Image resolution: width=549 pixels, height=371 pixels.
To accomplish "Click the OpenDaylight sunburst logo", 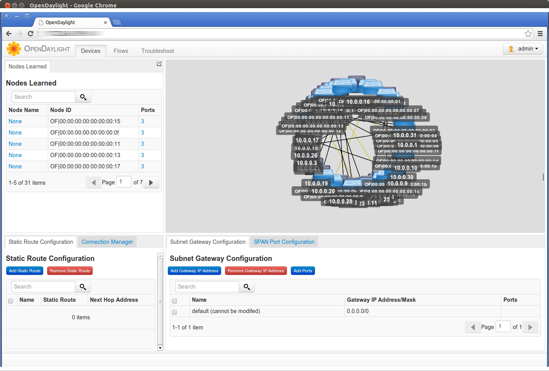I will [x=14, y=49].
